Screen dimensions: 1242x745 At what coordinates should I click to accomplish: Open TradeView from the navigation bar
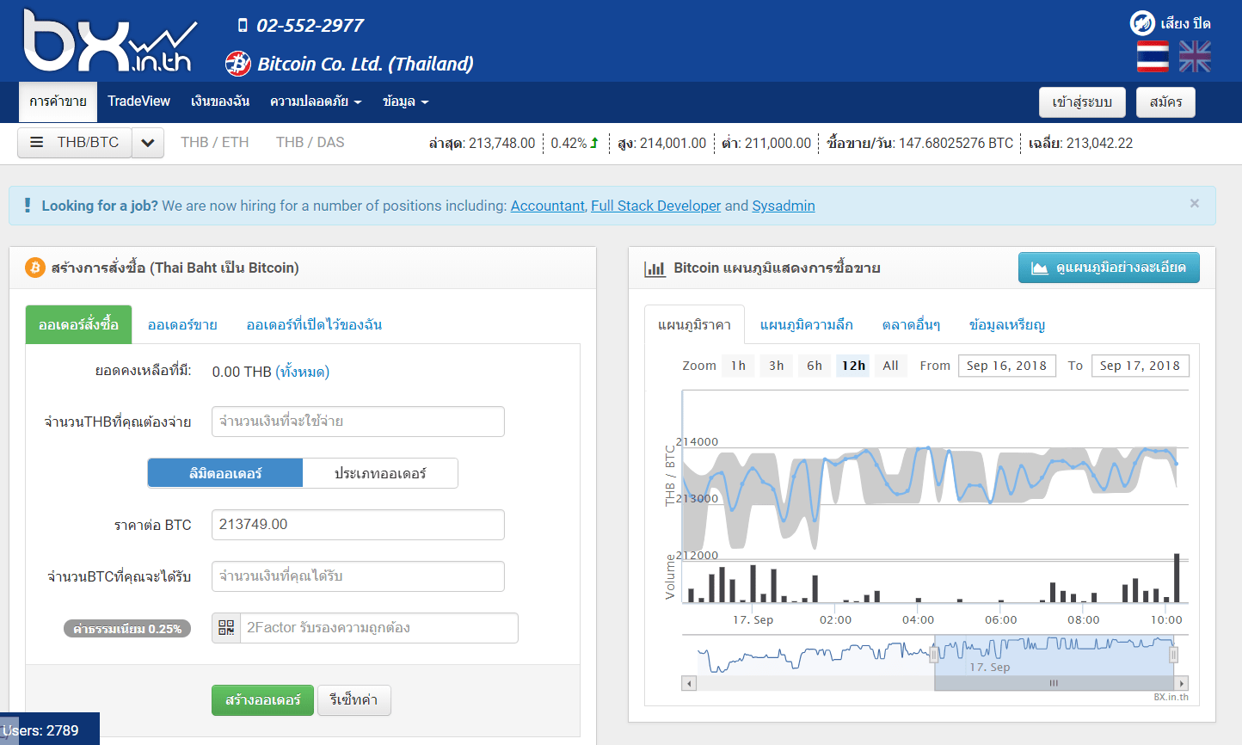(138, 102)
